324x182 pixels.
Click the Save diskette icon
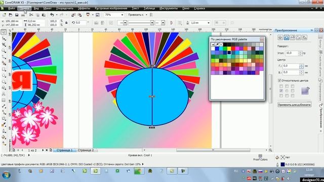pos(17,15)
